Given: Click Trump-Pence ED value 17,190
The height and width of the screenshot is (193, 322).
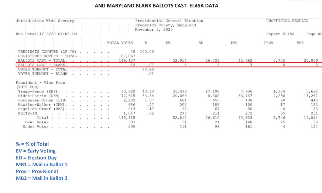Looking at the screenshot, I should 212,91.
